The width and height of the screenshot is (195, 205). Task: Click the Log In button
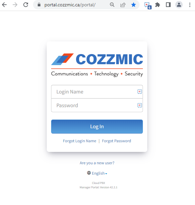tap(97, 127)
